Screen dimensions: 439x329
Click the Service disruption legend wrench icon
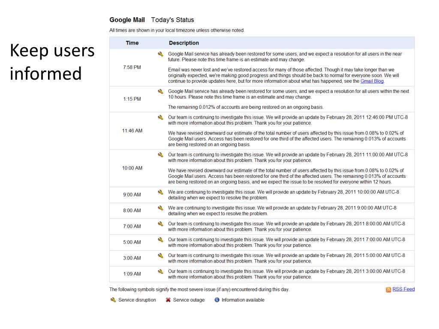click(113, 300)
